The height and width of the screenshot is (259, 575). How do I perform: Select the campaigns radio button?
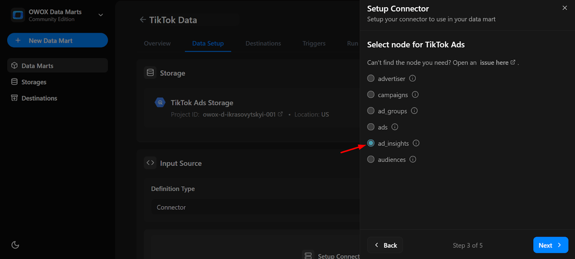click(371, 94)
